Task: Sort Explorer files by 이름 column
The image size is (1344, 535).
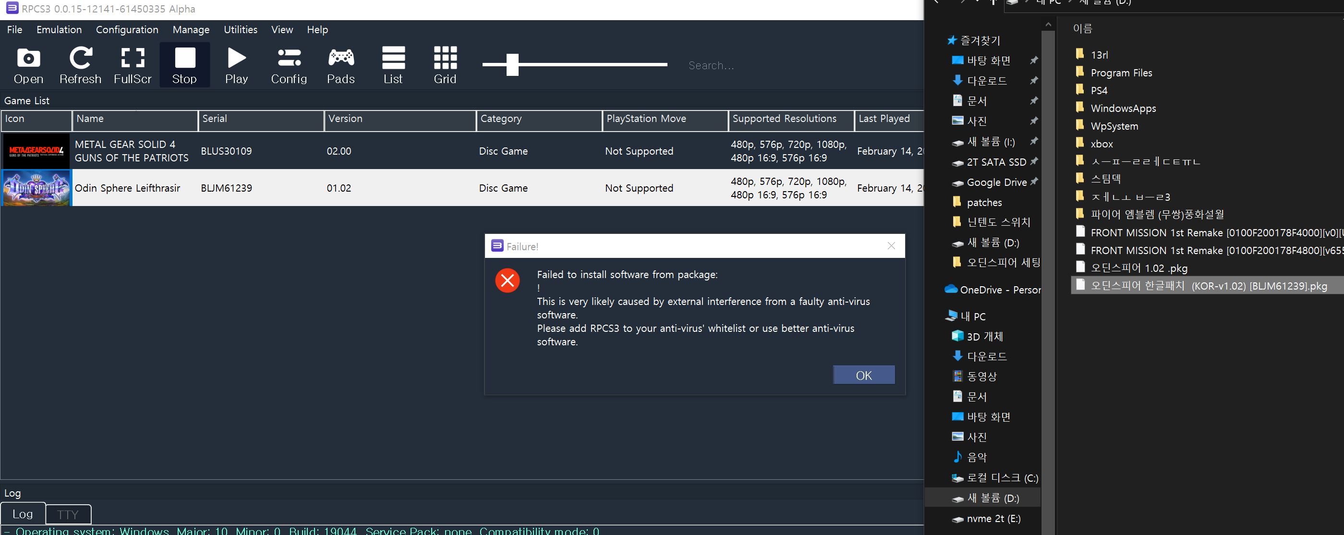Action: 1083,28
